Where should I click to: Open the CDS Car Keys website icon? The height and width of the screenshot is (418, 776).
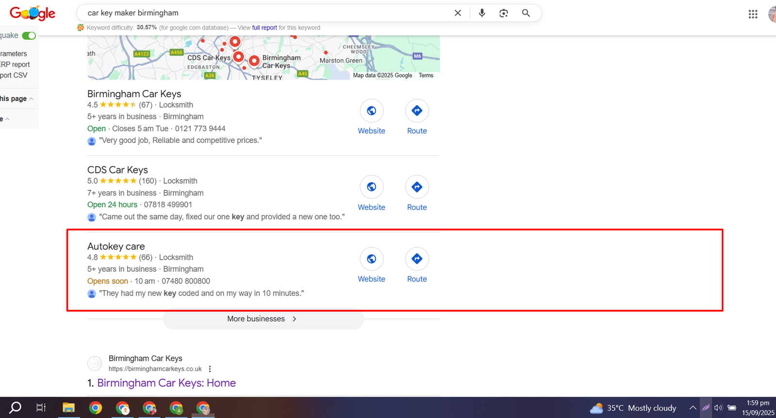pyautogui.click(x=372, y=187)
